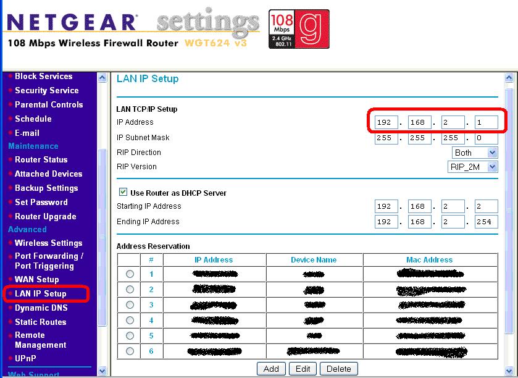This screenshot has width=518, height=378.
Task: Go to Wireless Settings menu item
Action: tap(48, 243)
